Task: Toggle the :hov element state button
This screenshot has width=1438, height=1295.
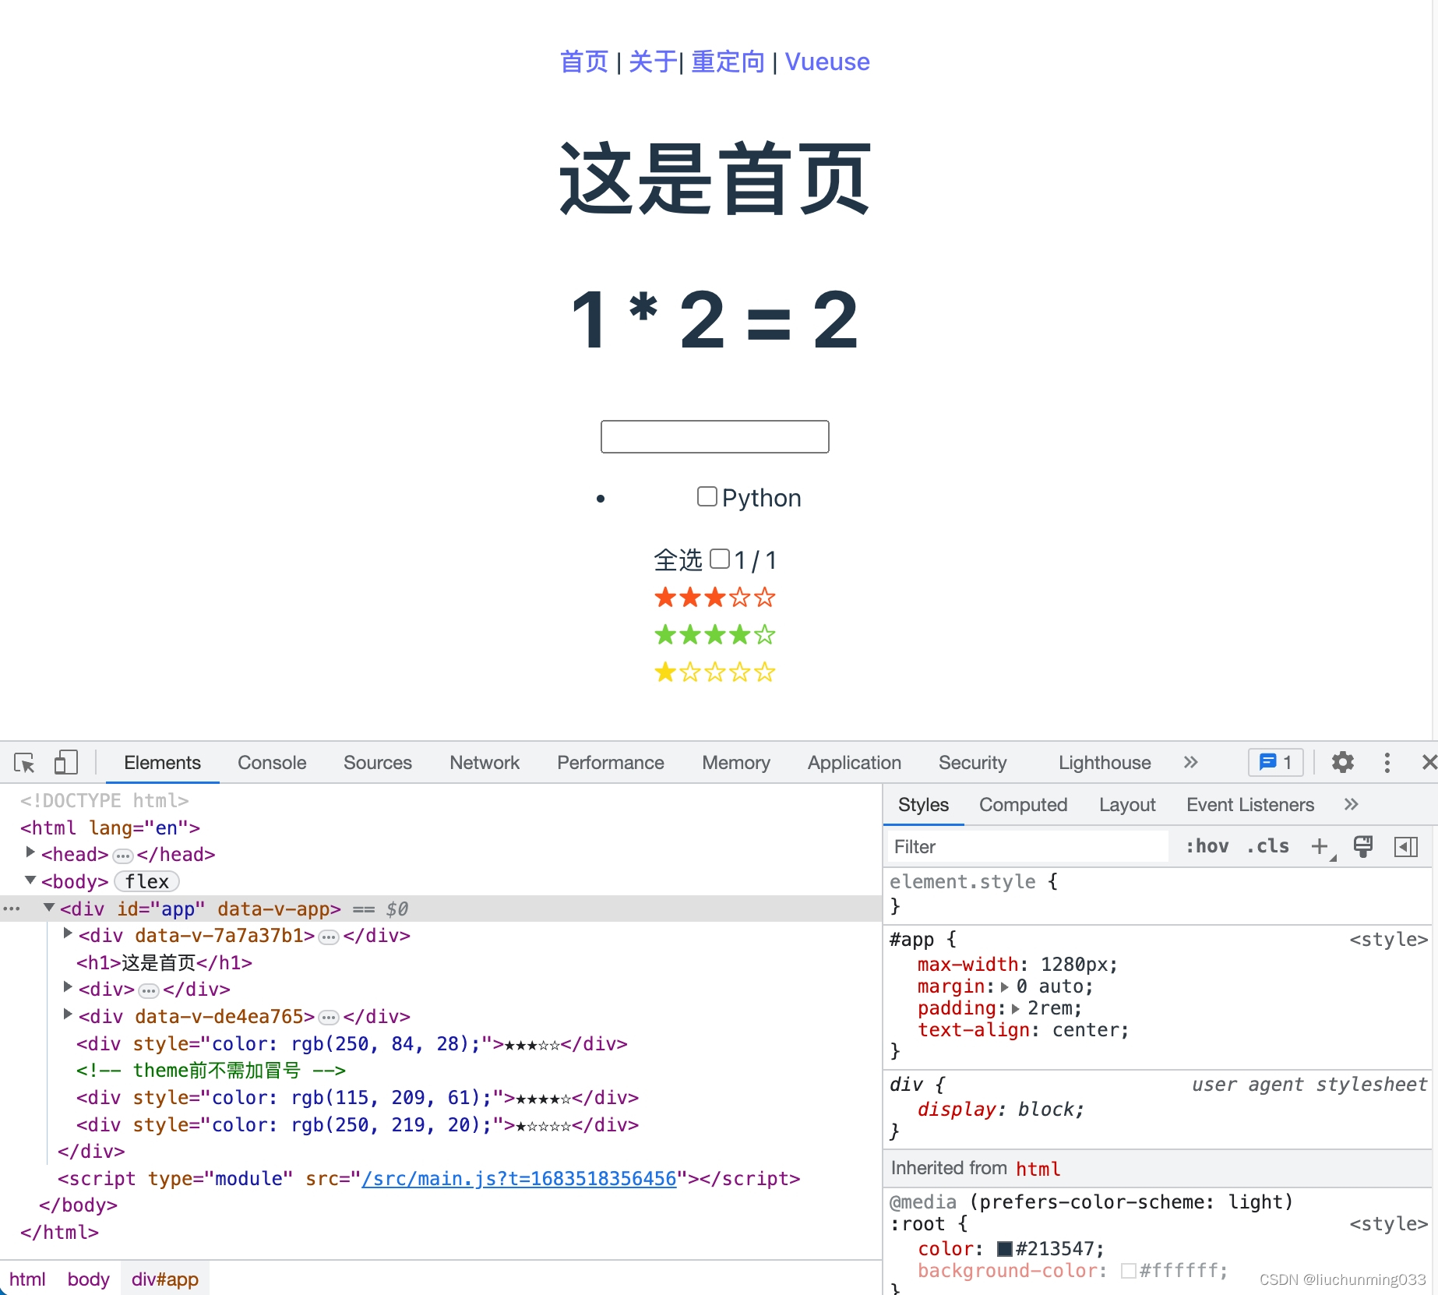Action: point(1207,846)
